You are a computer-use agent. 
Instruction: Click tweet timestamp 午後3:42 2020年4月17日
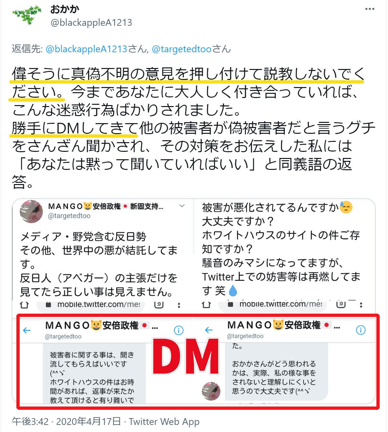(x=67, y=421)
